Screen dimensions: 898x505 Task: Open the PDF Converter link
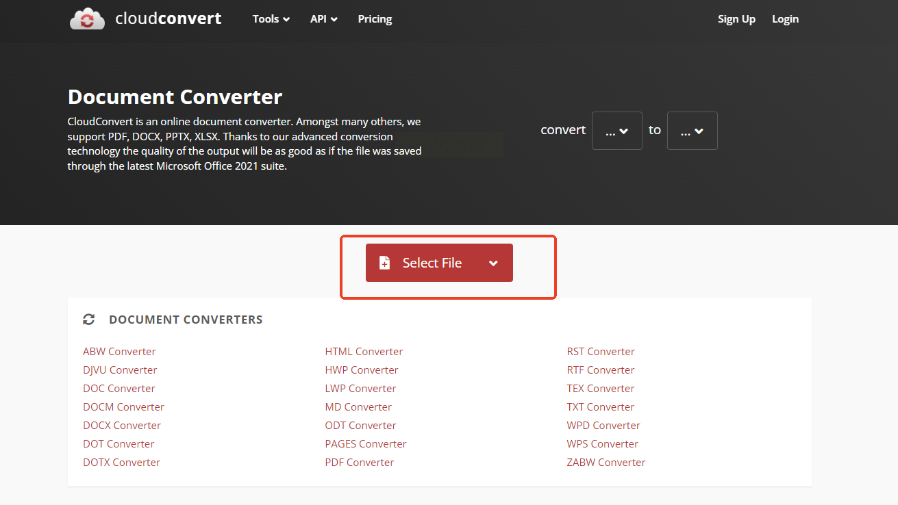(x=360, y=463)
